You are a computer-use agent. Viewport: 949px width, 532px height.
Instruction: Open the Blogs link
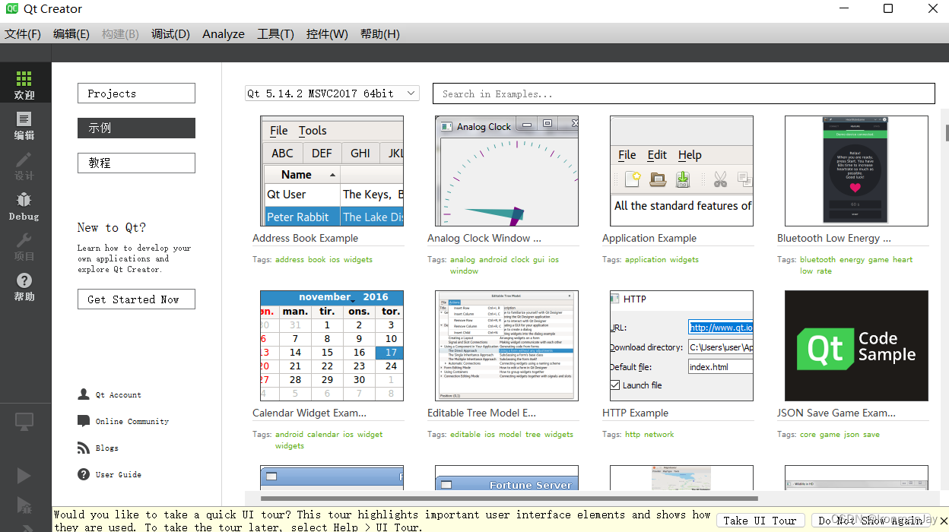[x=107, y=448]
